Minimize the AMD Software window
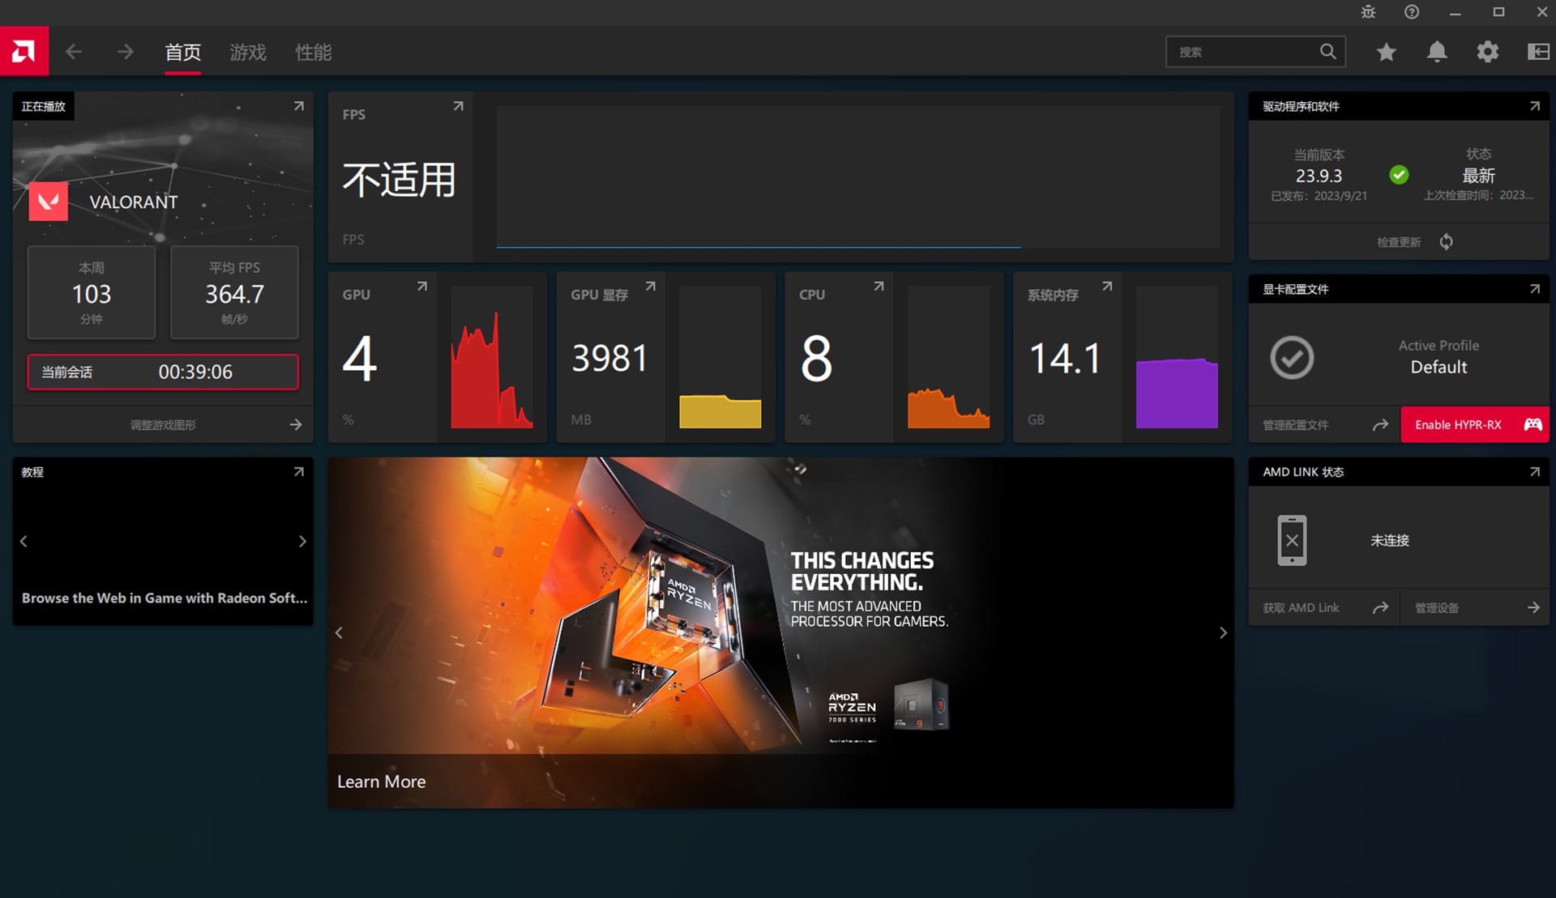1556x898 pixels. coord(1456,12)
